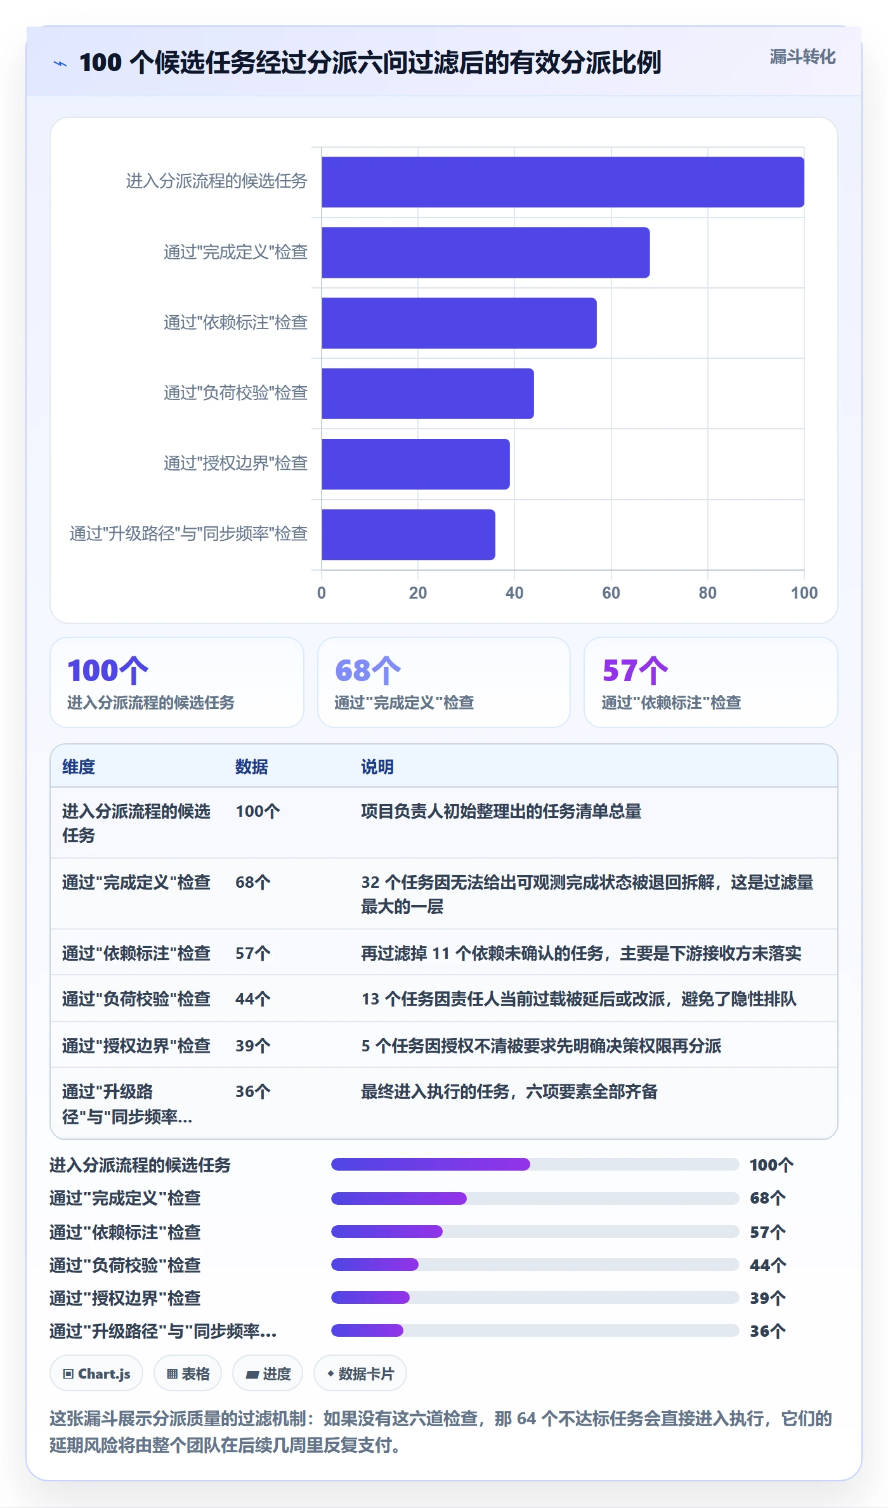The width and height of the screenshot is (888, 1508).
Task: Select the 数据卡片 chip
Action: (360, 1374)
